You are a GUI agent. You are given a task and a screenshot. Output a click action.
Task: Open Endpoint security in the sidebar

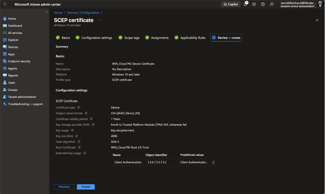pyautogui.click(x=19, y=61)
